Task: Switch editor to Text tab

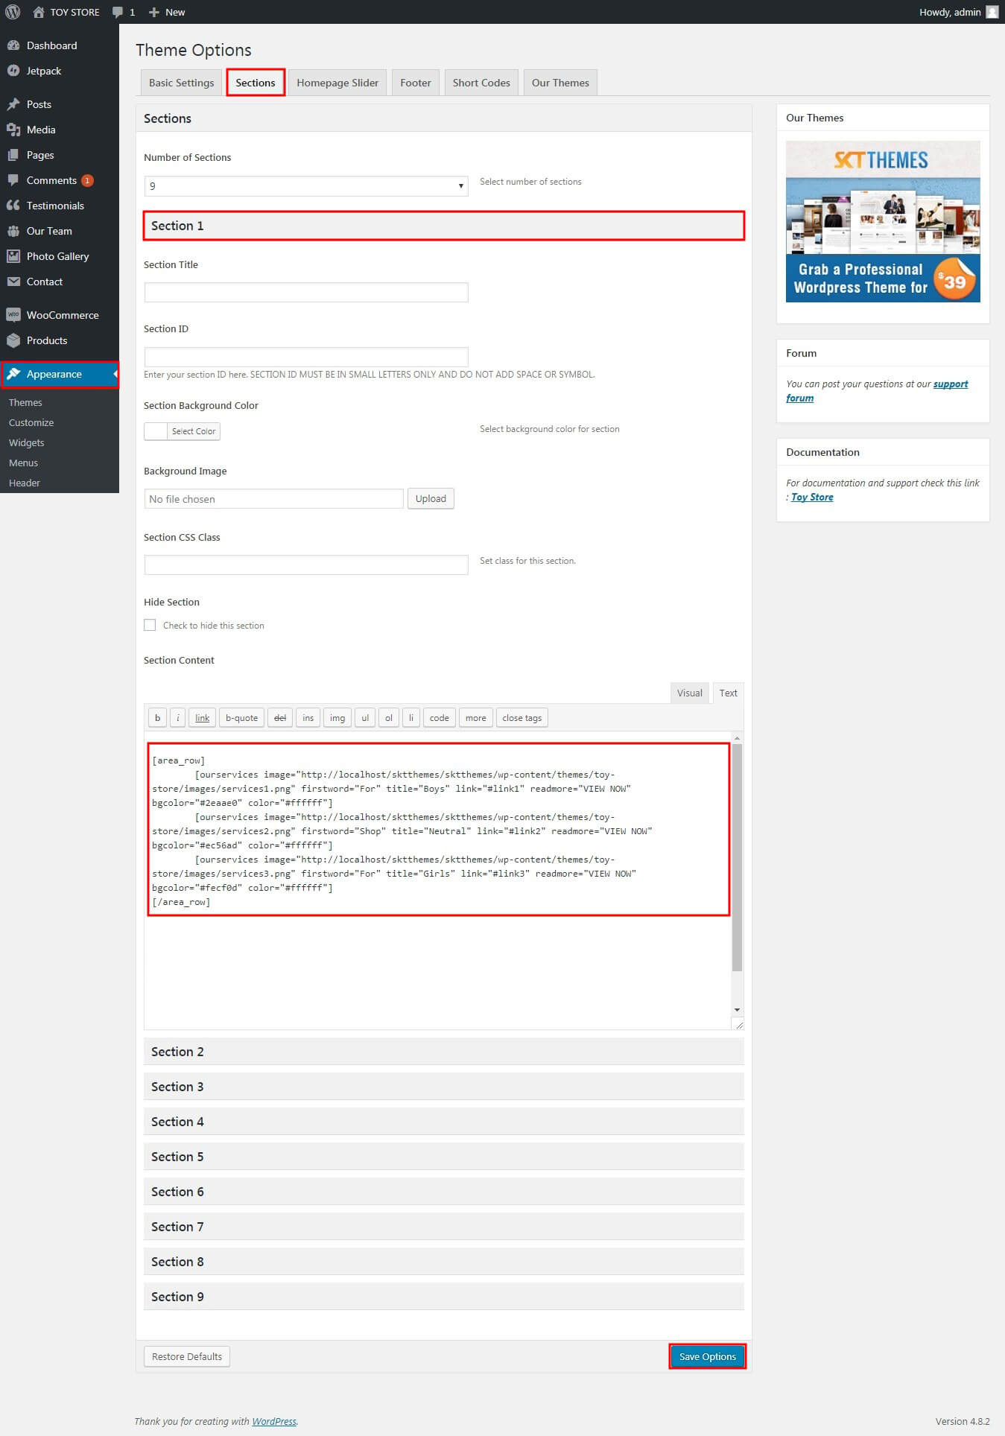Action: (x=728, y=693)
